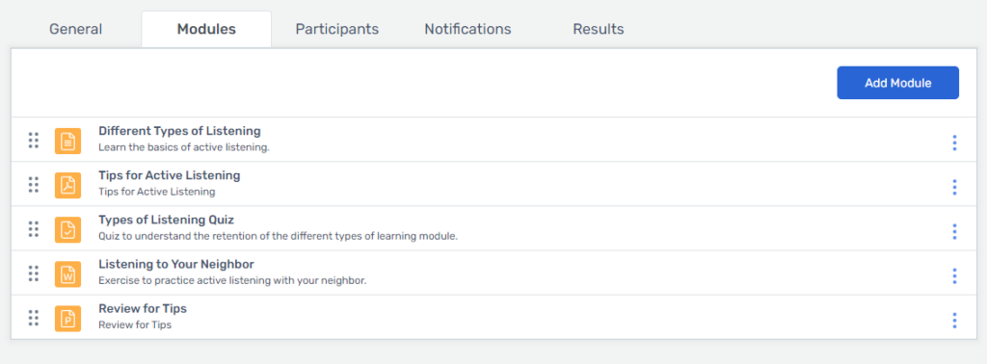Click drag handle of Different Types of Listening

tap(34, 141)
